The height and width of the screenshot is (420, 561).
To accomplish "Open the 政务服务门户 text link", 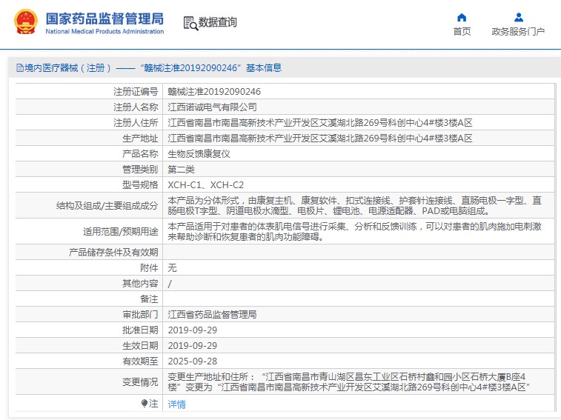I will tap(518, 31).
